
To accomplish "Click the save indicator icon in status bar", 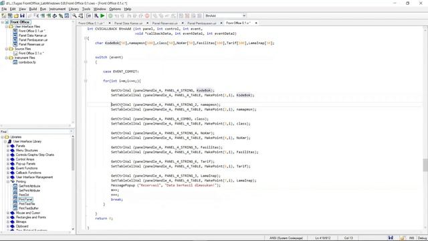I will point(391,238).
